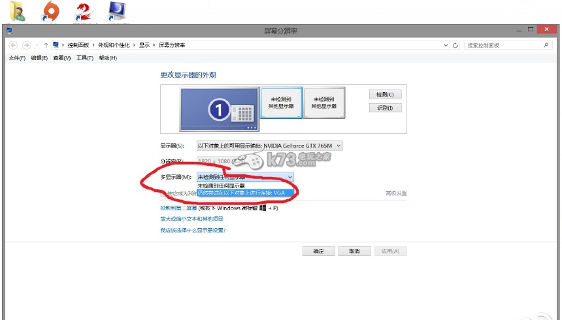Click the back navigation arrow
562x320 pixels.
13,45
